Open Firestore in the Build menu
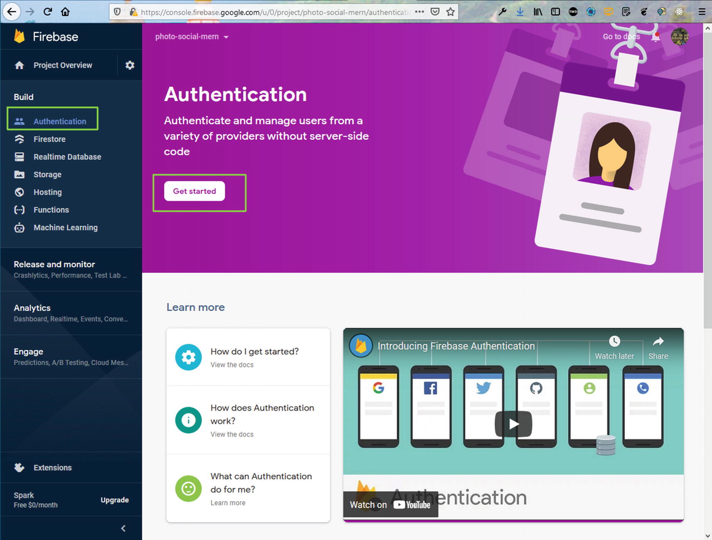Image resolution: width=712 pixels, height=540 pixels. coord(49,139)
